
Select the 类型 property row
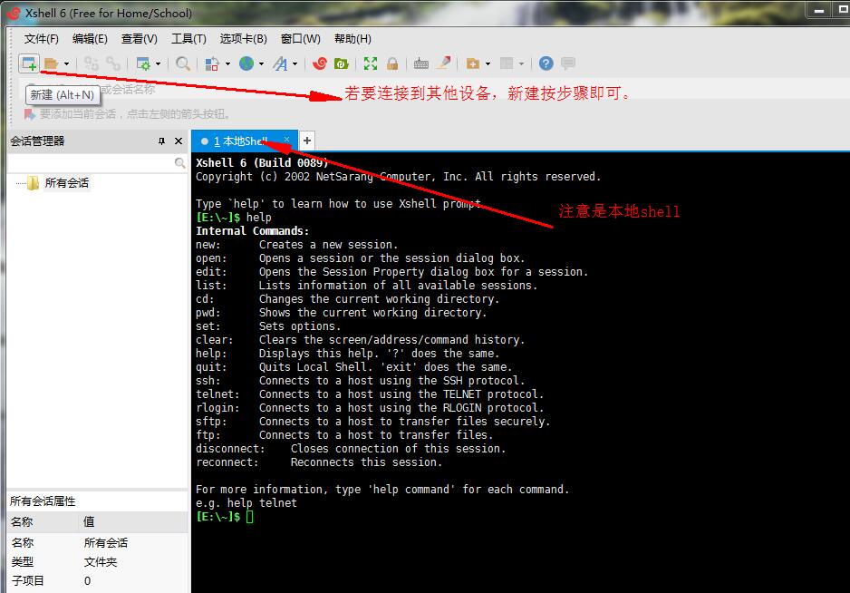tap(98, 561)
